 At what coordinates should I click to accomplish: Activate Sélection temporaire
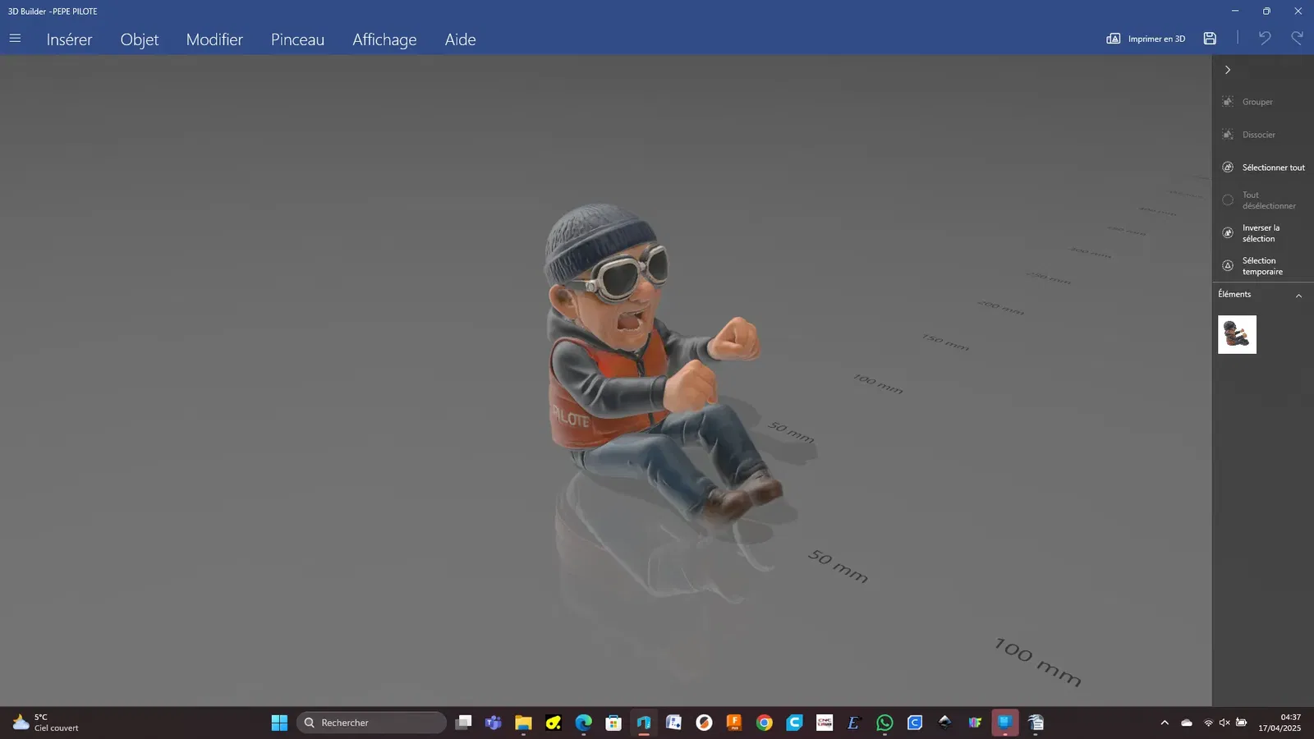click(1252, 266)
